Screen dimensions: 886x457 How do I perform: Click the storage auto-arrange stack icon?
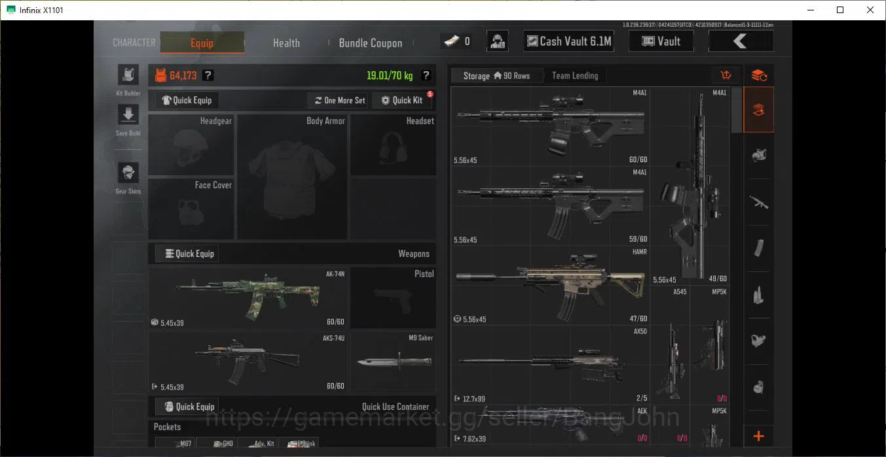click(759, 76)
